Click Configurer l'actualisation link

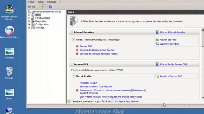pos(127,101)
